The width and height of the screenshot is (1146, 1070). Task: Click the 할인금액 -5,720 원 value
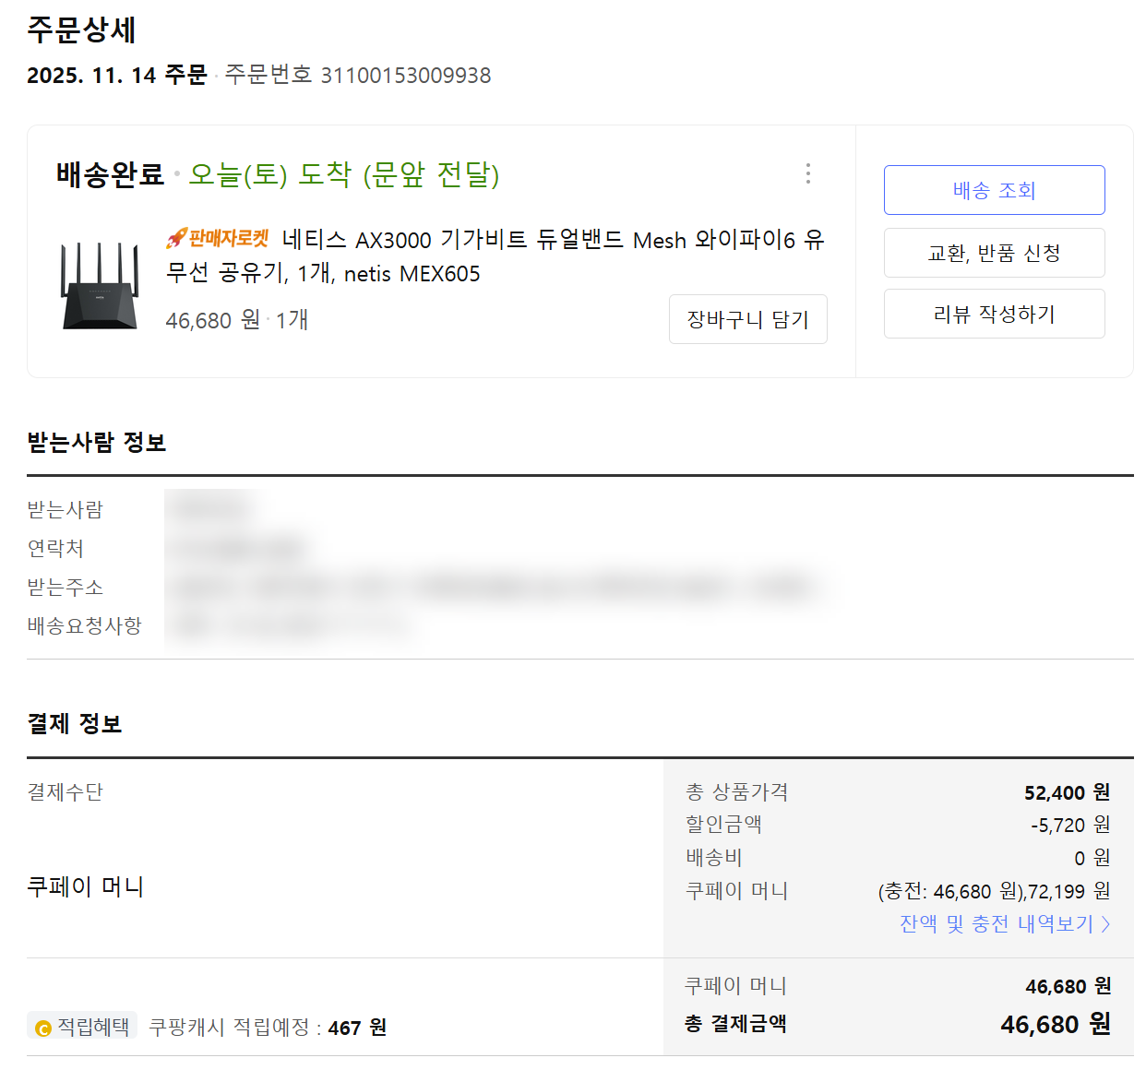coord(1070,825)
